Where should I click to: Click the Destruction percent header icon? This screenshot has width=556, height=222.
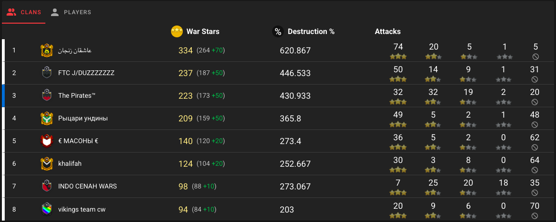click(278, 32)
